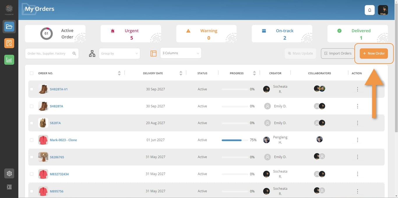Check the SH828TA row checkbox
Viewport: 398px width, 198px height.
(31, 106)
